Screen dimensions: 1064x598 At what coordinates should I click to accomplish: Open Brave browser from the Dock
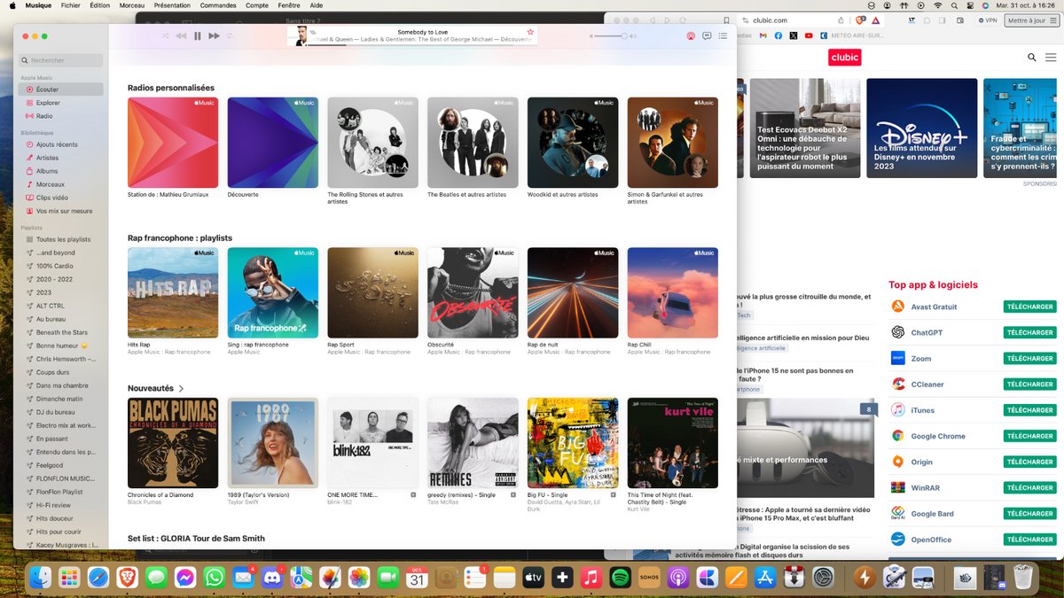coord(127,578)
